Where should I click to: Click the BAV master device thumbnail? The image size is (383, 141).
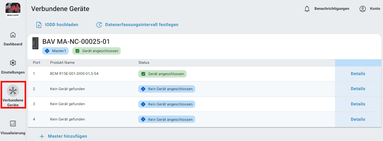(x=35, y=44)
